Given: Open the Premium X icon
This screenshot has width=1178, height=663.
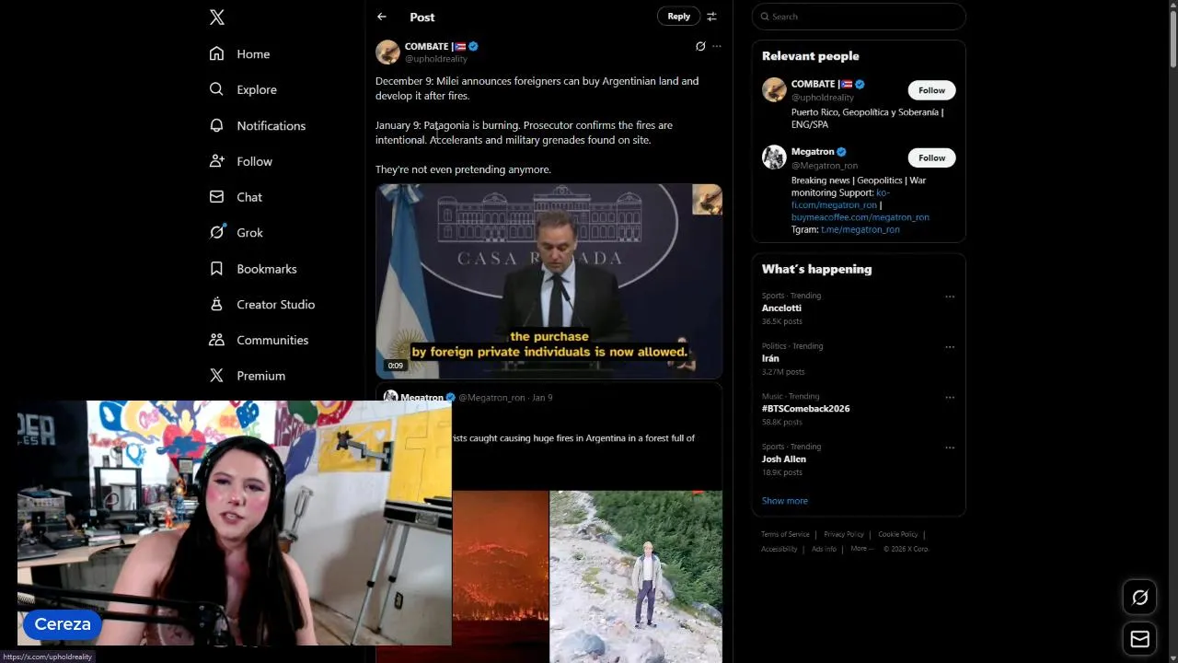Looking at the screenshot, I should pos(216,376).
